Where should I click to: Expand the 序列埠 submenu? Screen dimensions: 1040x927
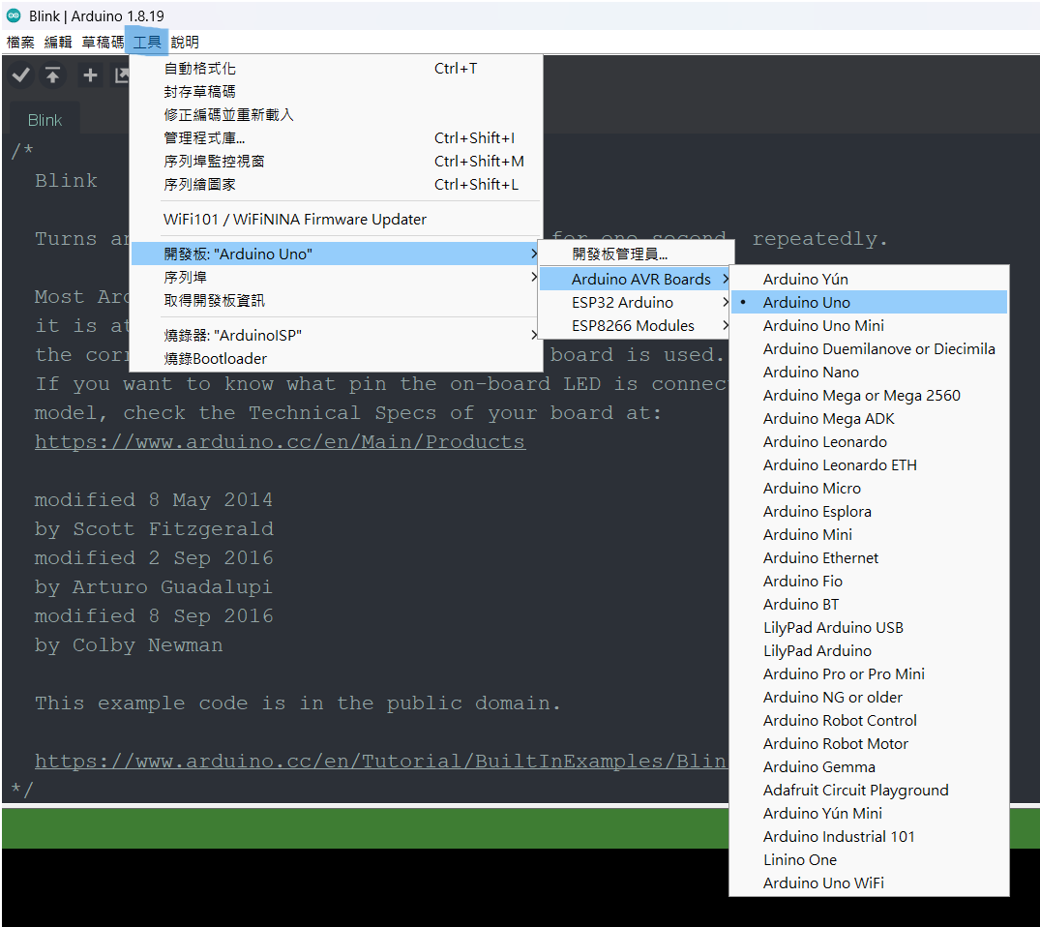(x=336, y=277)
